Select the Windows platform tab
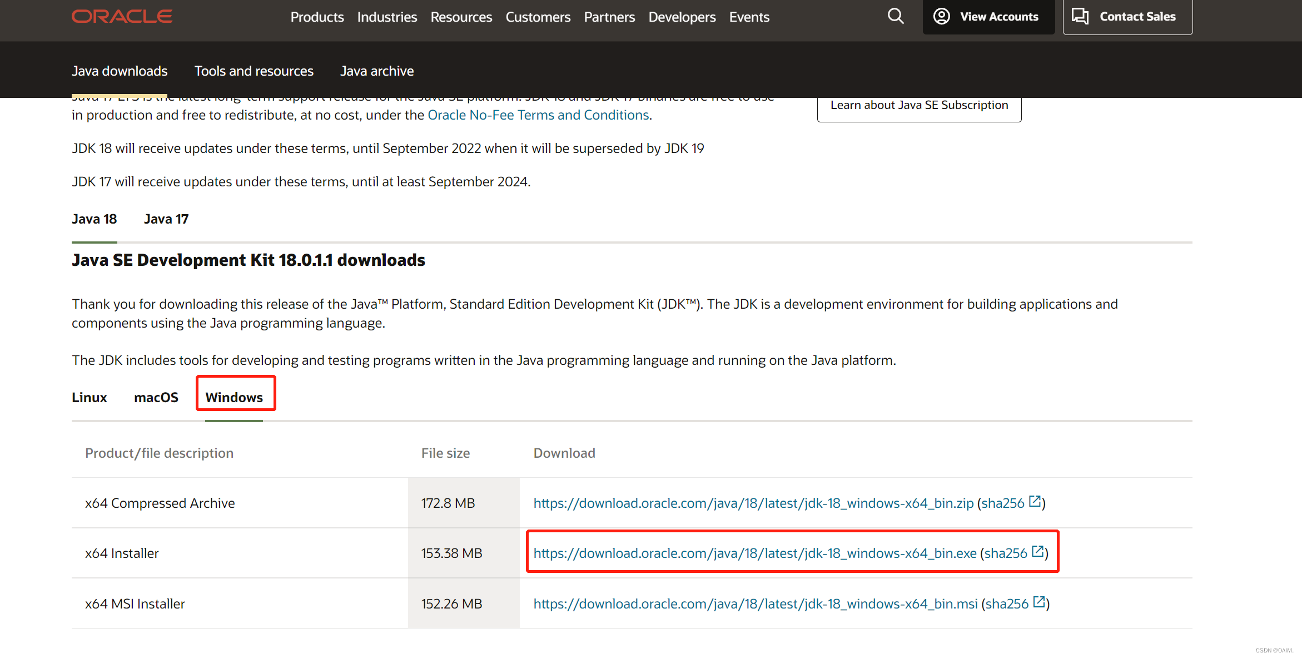 [234, 398]
